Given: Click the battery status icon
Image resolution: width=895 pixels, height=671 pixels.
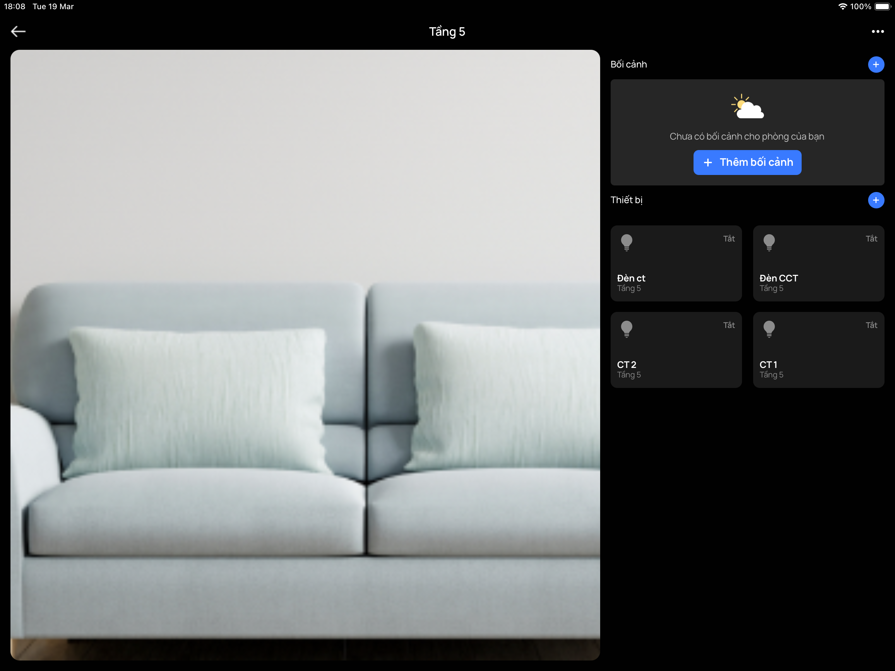Looking at the screenshot, I should pos(883,7).
